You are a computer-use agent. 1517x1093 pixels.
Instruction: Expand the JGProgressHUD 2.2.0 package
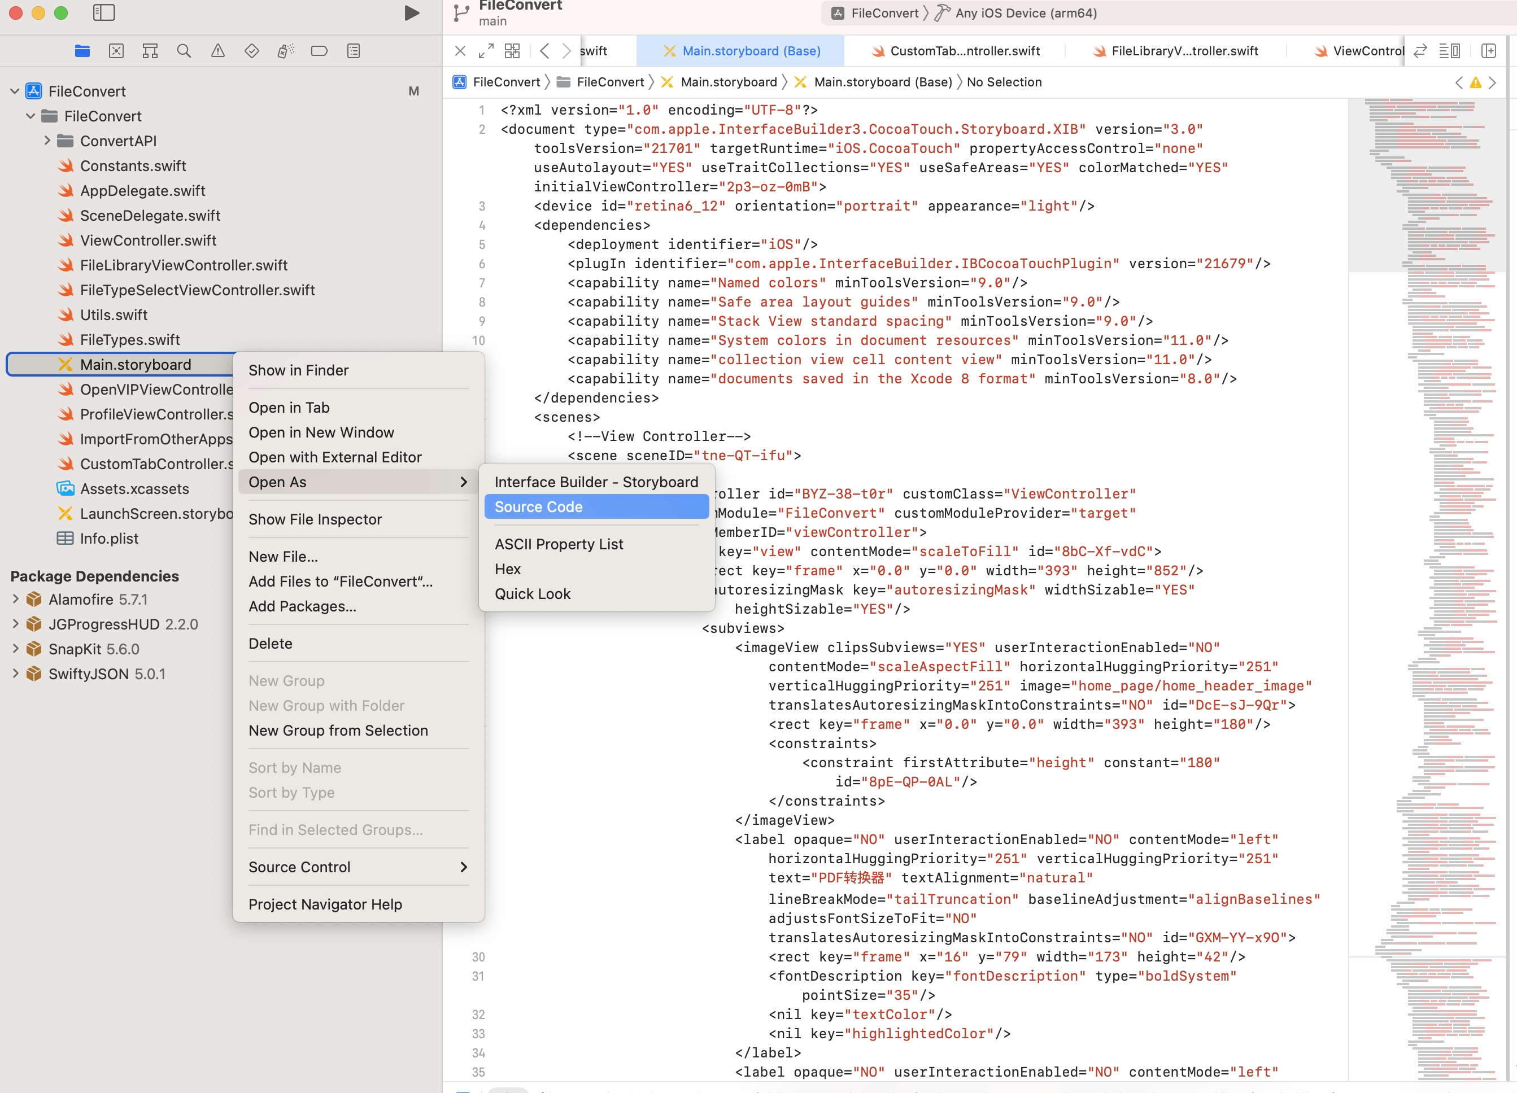pos(15,624)
